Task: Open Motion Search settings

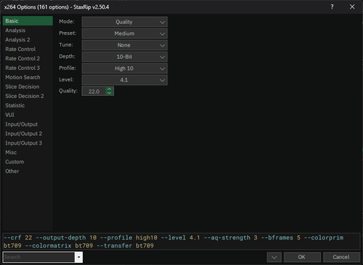Action: tap(28, 78)
